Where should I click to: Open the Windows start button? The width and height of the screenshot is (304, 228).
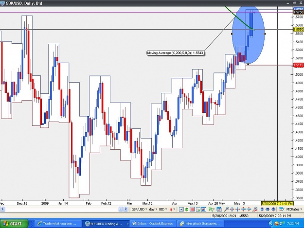click(x=14, y=224)
